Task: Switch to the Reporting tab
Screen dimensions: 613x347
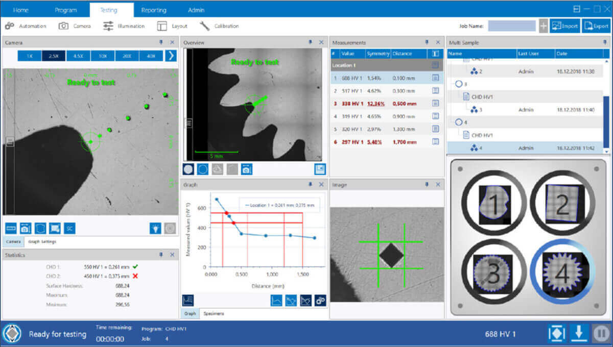Action: point(154,9)
